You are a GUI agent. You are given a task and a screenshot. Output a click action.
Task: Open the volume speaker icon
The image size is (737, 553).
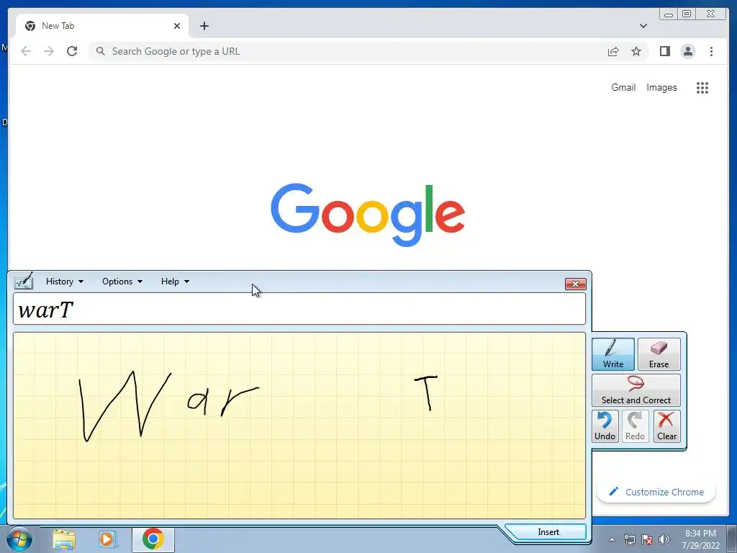click(x=664, y=539)
